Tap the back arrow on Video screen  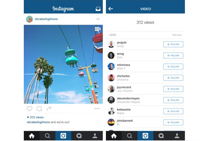(x=111, y=9)
